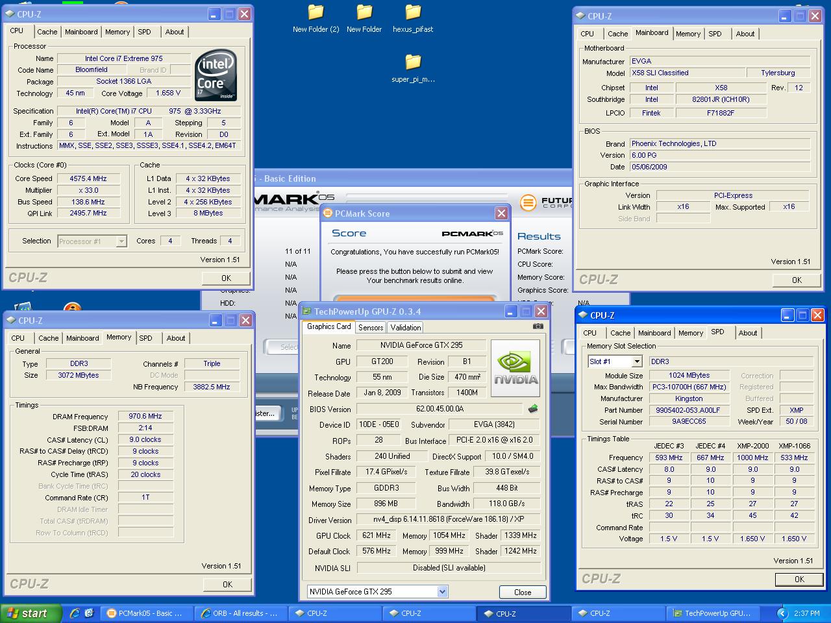Screen dimensions: 831x623
Task: Click the Command Rate 1T value
Action: tap(145, 497)
